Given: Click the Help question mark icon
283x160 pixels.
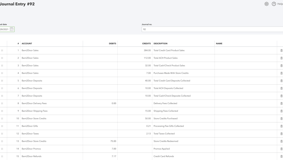Looking at the screenshot, I should click(274, 4).
